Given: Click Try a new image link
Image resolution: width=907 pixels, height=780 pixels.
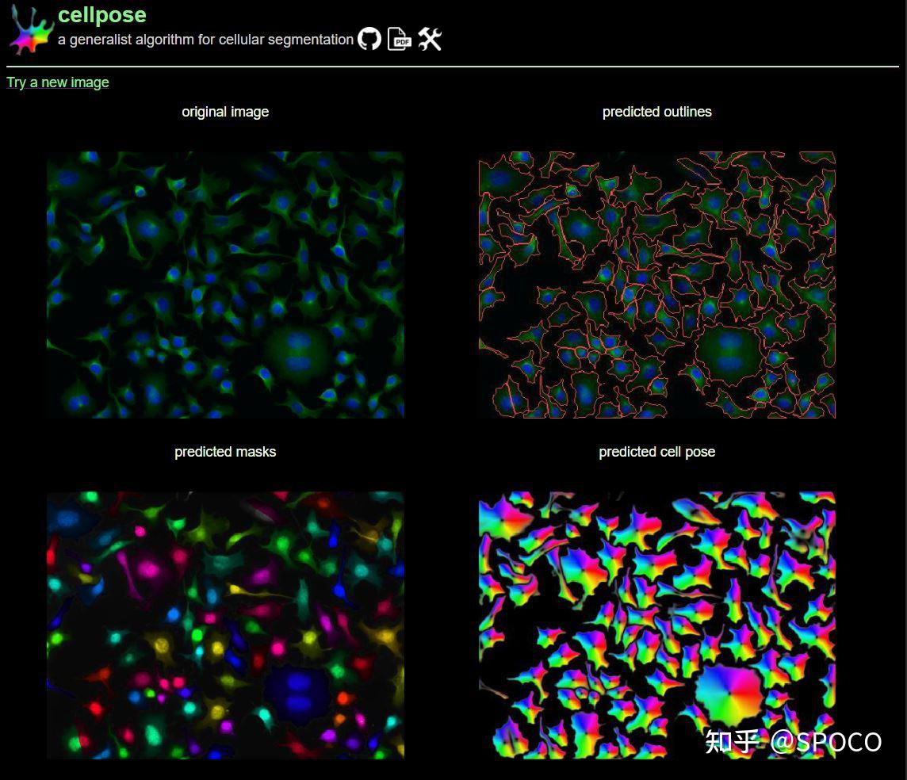Looking at the screenshot, I should coord(57,82).
